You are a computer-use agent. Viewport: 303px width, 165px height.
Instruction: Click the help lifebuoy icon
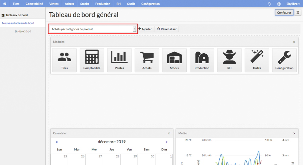point(279,4)
